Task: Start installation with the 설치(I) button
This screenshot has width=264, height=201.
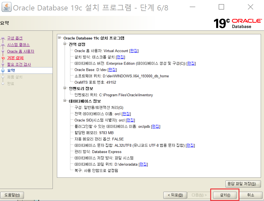Action: (x=225, y=195)
